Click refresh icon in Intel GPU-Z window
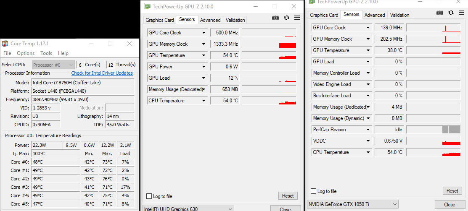Image resolution: width=468 pixels, height=211 pixels. pyautogui.click(x=286, y=18)
